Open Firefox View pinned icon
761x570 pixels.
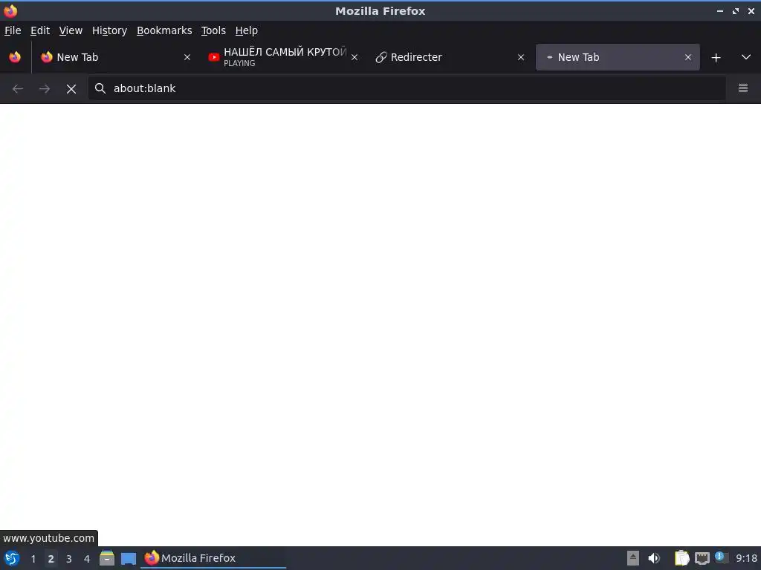[15, 57]
